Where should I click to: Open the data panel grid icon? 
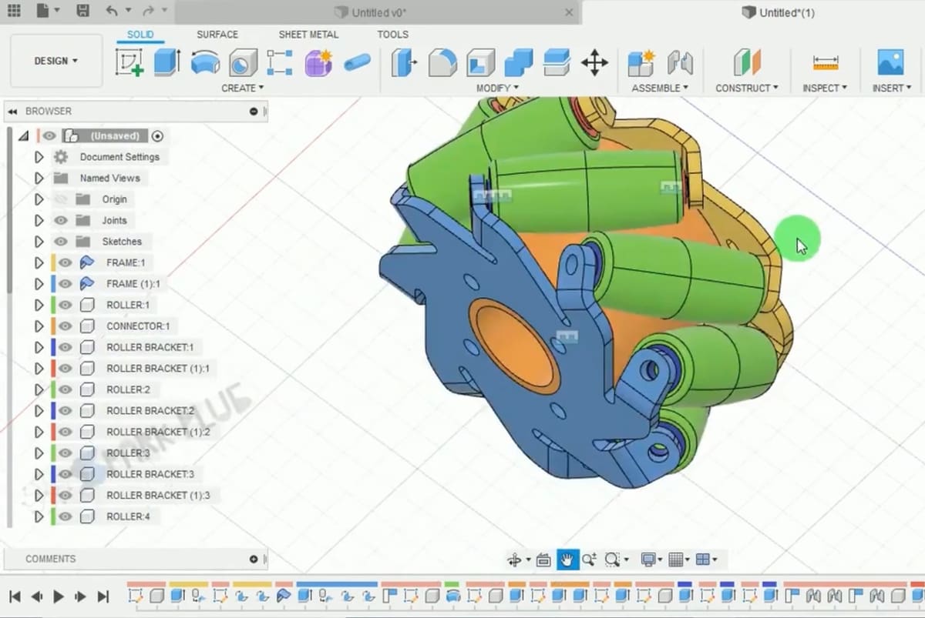14,12
